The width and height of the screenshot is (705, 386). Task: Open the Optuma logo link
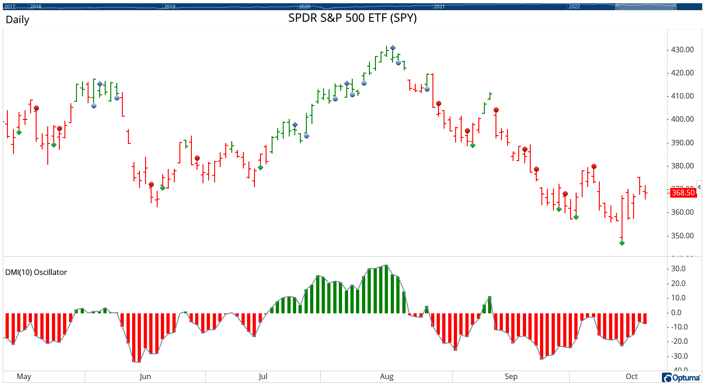tap(681, 378)
